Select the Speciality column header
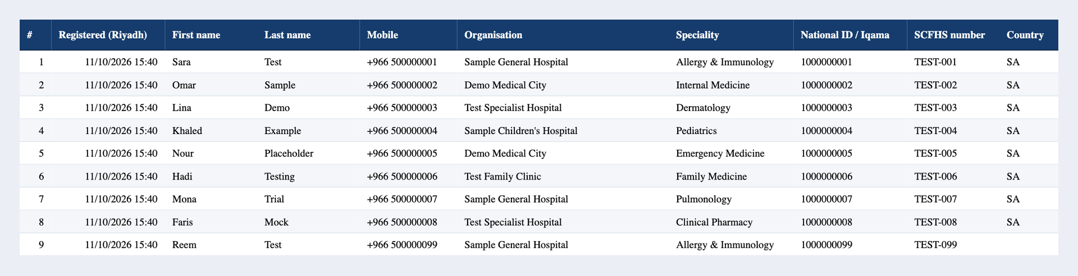 click(697, 35)
